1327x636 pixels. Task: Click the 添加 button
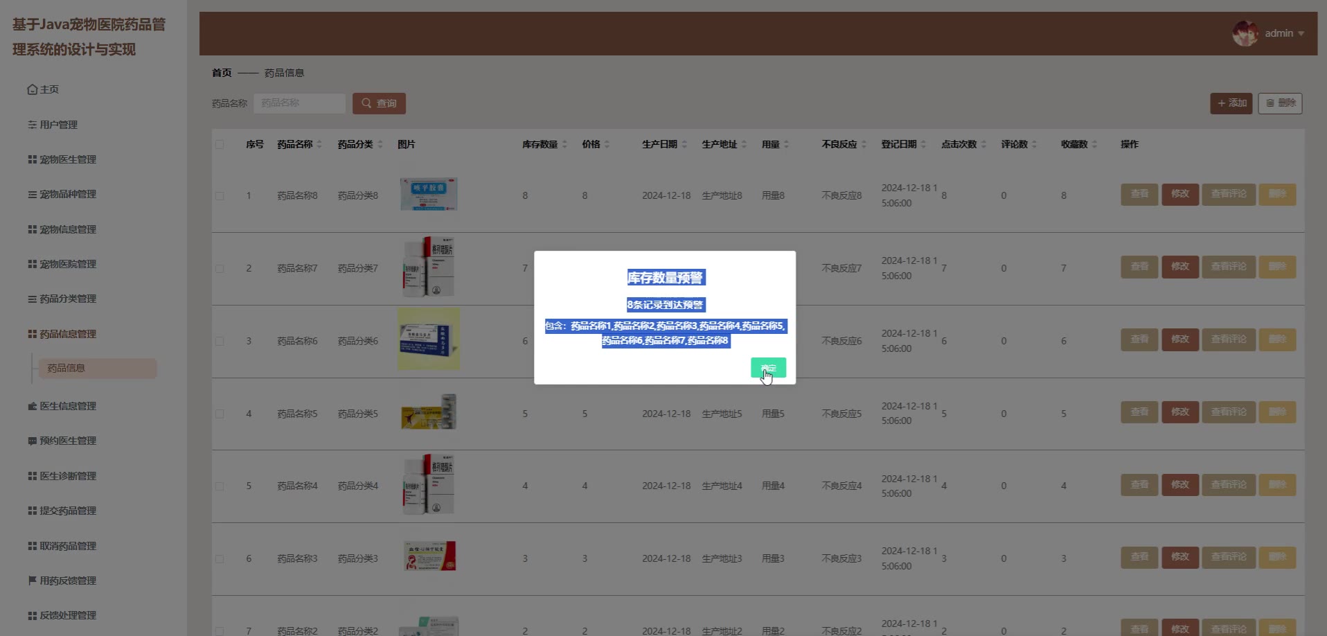[1231, 103]
